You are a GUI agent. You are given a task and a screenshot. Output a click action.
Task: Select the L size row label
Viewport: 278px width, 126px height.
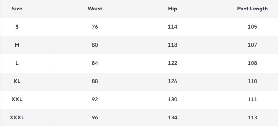[17, 63]
